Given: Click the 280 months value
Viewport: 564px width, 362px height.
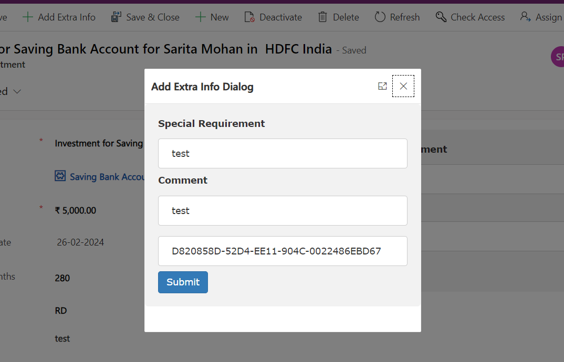Looking at the screenshot, I should point(62,278).
